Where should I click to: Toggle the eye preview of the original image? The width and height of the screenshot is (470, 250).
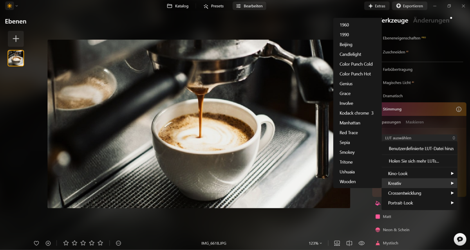362,243
